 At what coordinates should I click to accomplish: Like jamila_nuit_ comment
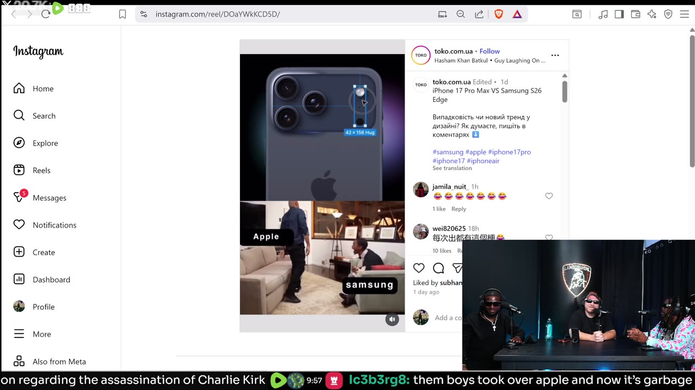tap(549, 196)
